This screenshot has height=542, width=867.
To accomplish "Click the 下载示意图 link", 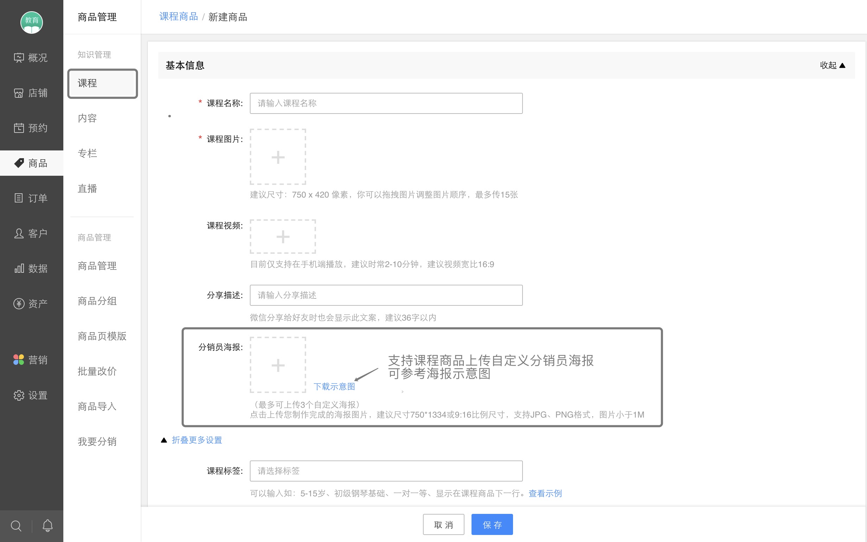I will (334, 386).
